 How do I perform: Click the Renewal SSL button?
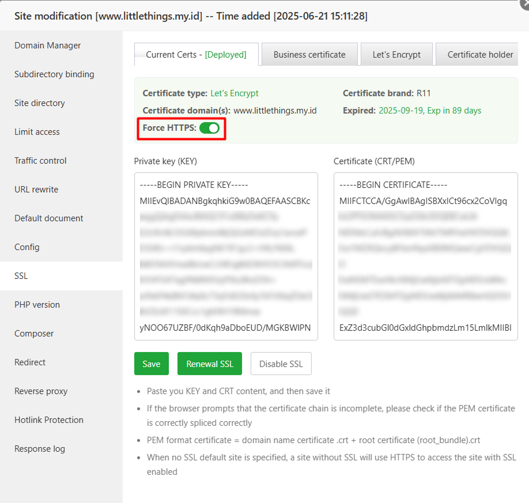tap(209, 364)
